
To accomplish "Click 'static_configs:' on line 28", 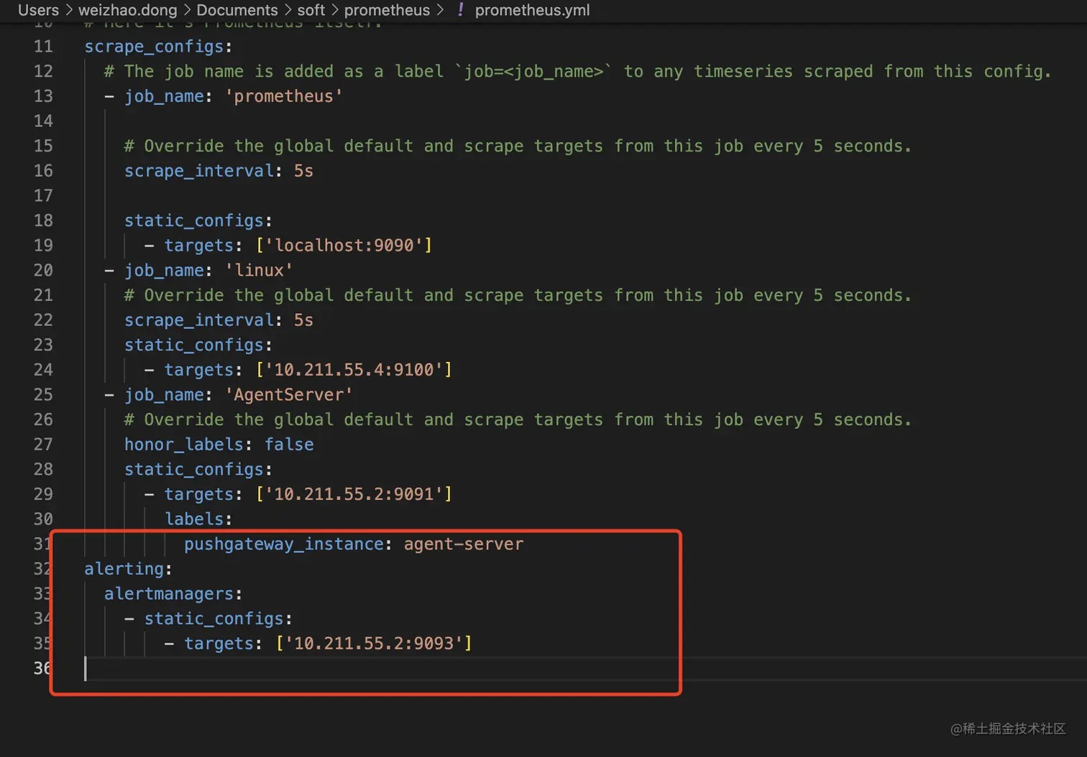I will pos(198,470).
